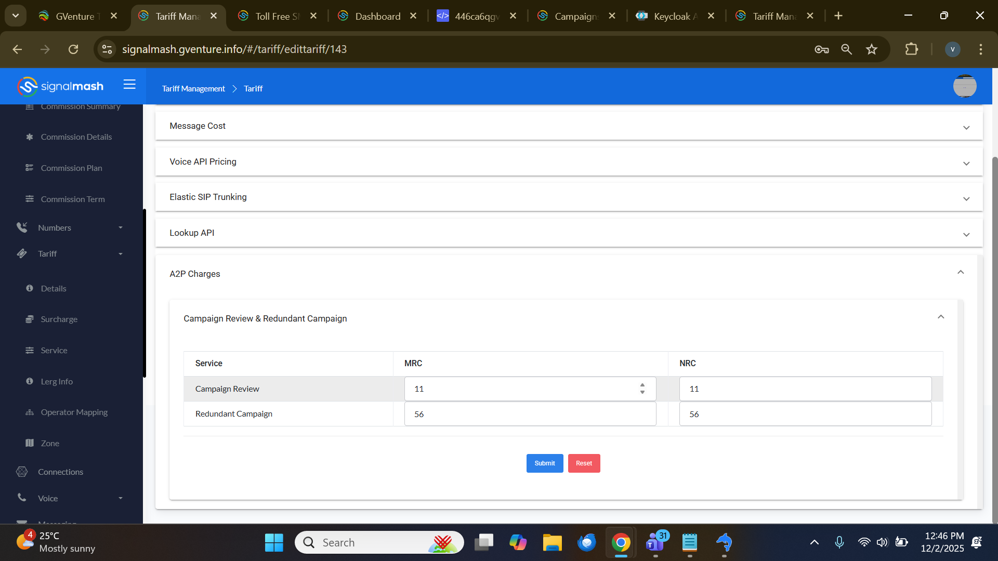Open Microsoft Teams from the taskbar
This screenshot has height=561, width=998.
coord(655,542)
